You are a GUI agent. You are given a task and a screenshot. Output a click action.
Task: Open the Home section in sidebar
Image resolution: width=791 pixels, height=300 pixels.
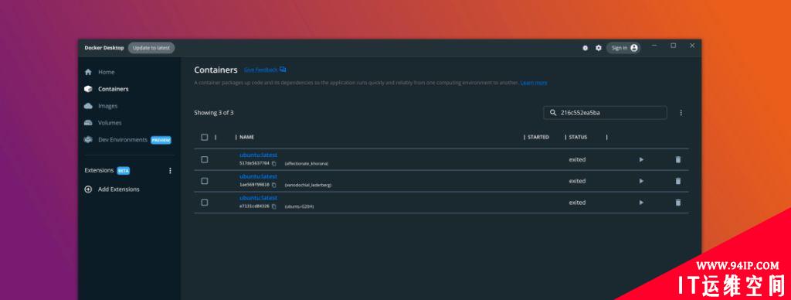(106, 72)
